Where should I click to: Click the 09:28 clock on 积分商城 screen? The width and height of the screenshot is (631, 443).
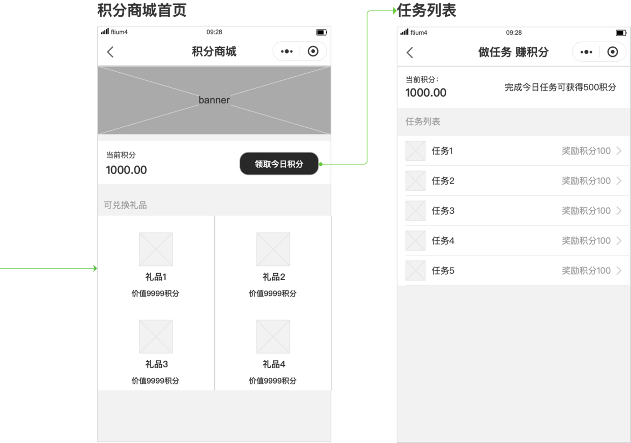pyautogui.click(x=214, y=32)
